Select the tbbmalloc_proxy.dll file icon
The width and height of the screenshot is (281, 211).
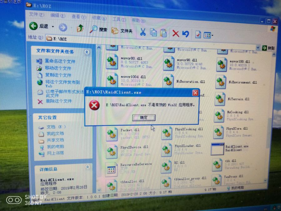pyautogui.click(x=166, y=182)
